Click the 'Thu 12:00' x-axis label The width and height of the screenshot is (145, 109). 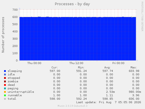(76, 63)
